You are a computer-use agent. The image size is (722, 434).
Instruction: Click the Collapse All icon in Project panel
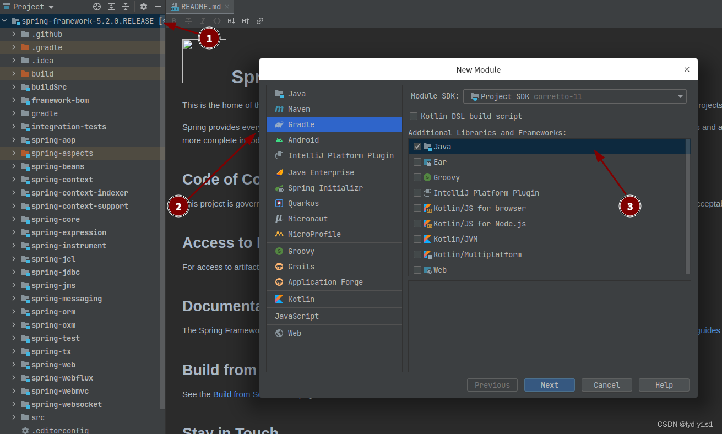(x=126, y=7)
